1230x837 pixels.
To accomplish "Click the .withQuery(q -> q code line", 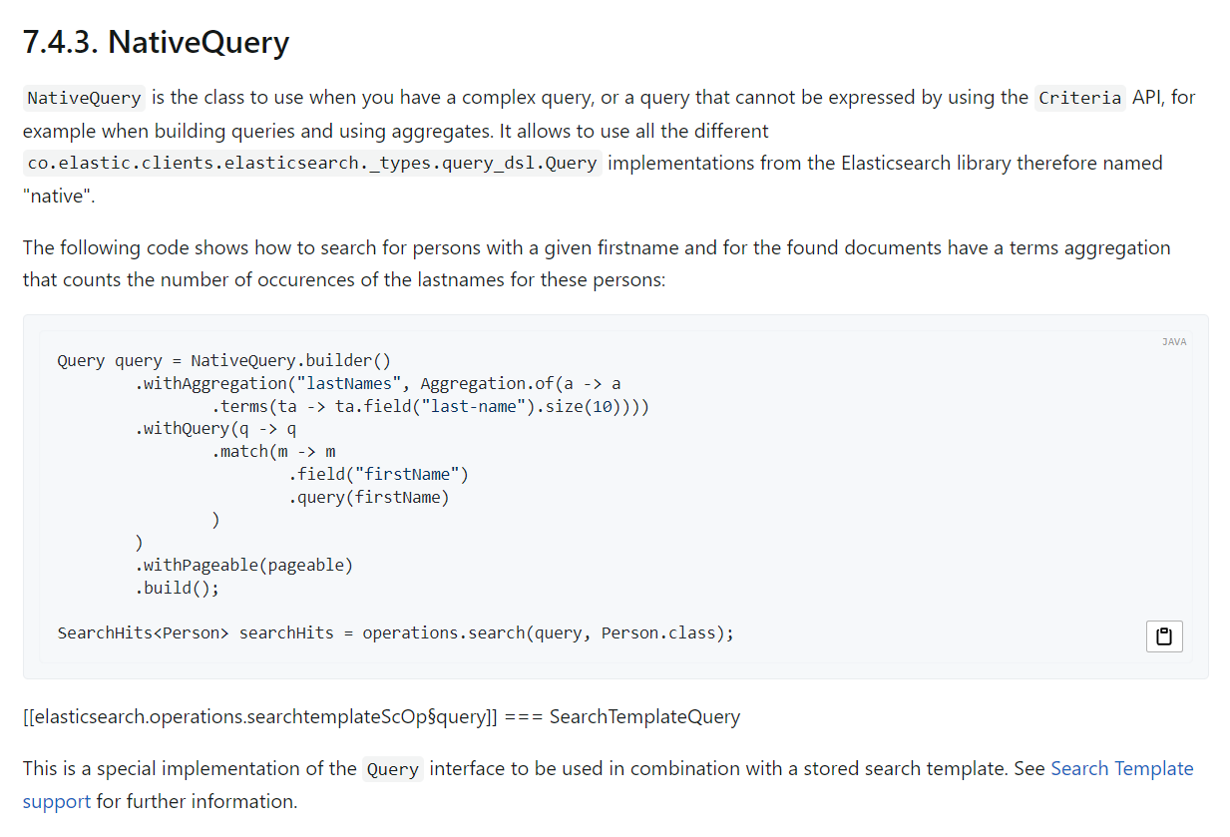I will click(x=215, y=429).
